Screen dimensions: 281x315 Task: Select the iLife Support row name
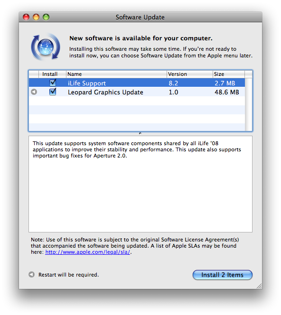87,83
